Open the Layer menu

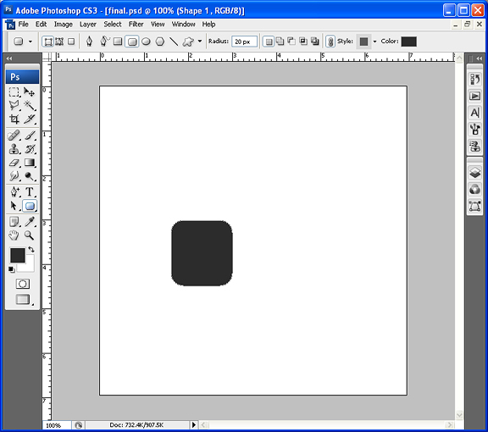click(88, 25)
